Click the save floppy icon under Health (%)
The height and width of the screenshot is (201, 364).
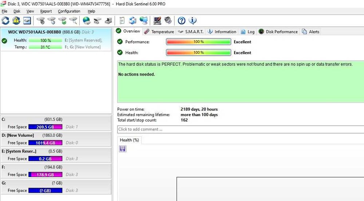click(x=123, y=149)
